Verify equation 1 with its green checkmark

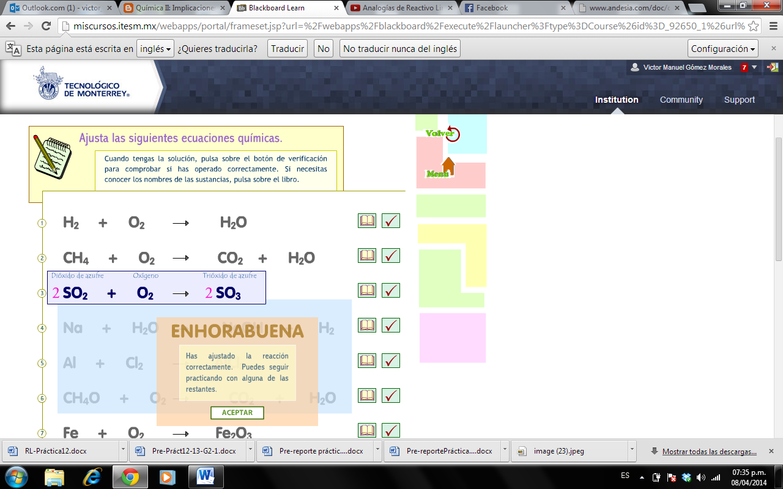[x=391, y=221]
